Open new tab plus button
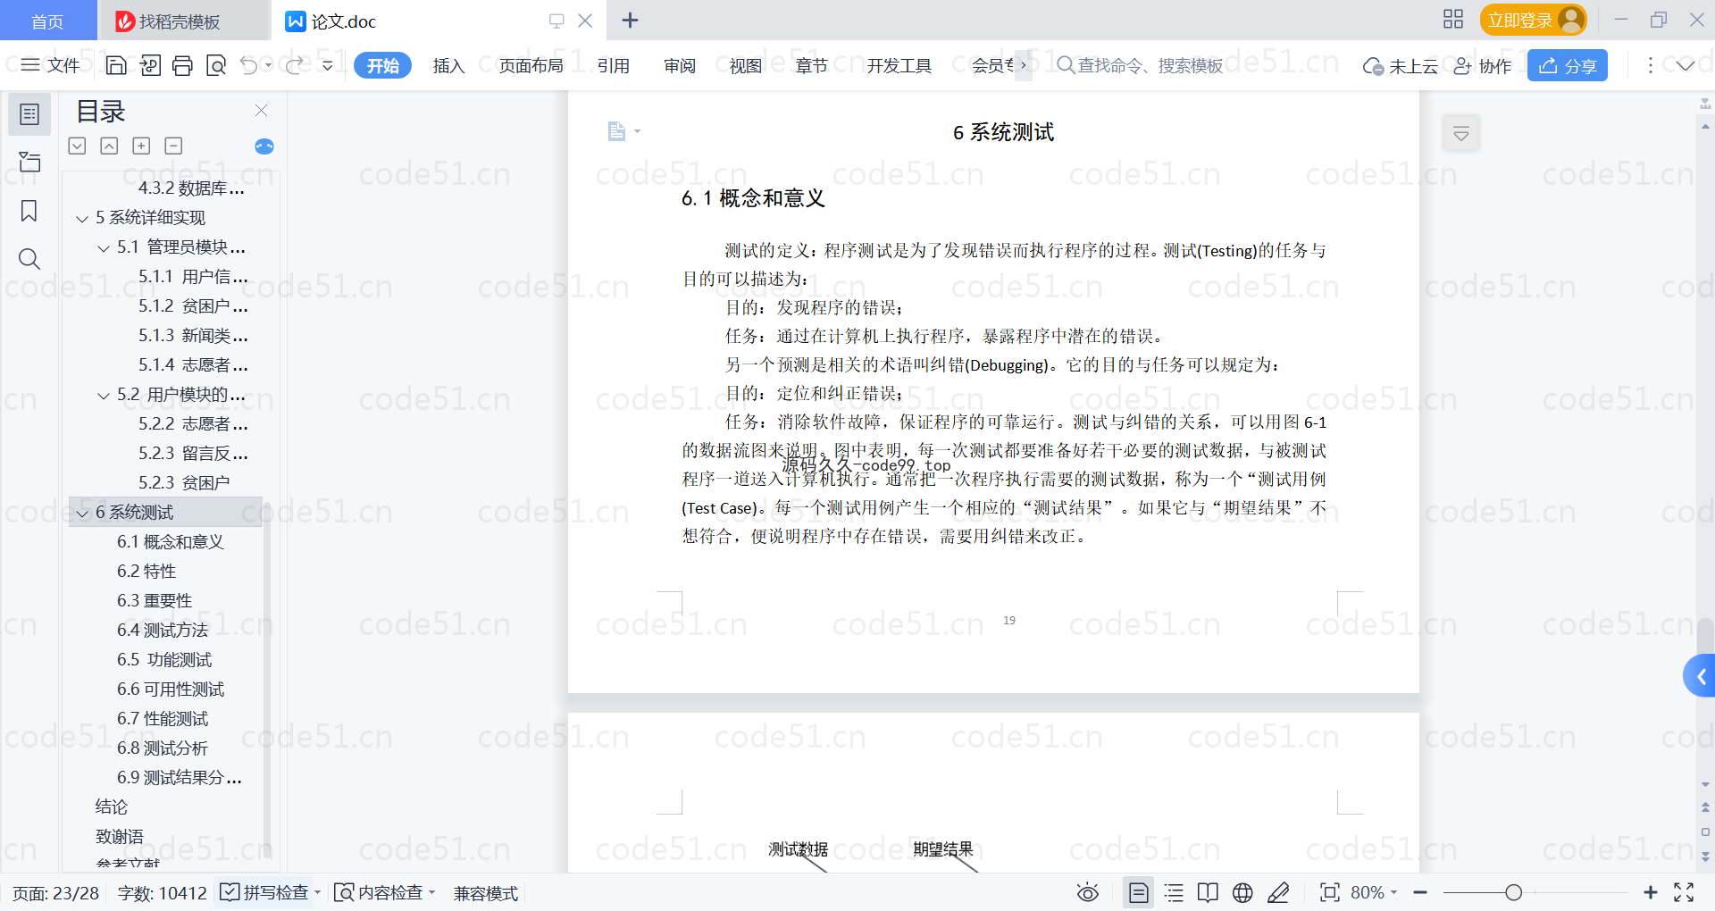 pyautogui.click(x=630, y=20)
